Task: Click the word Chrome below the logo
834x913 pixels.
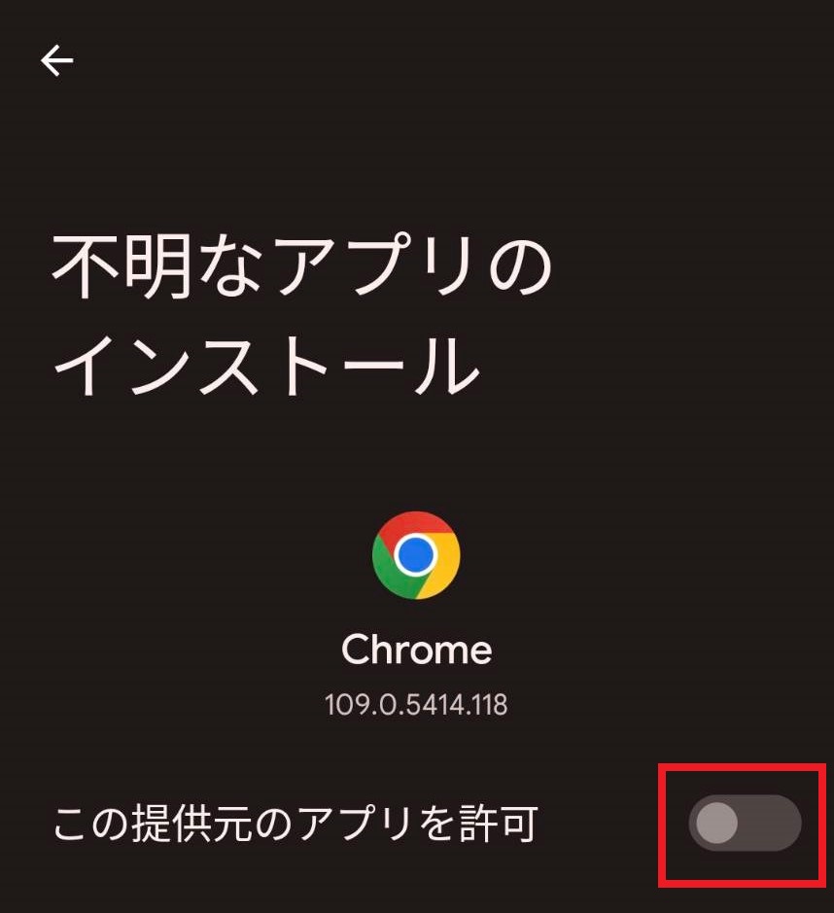Action: pos(416,650)
